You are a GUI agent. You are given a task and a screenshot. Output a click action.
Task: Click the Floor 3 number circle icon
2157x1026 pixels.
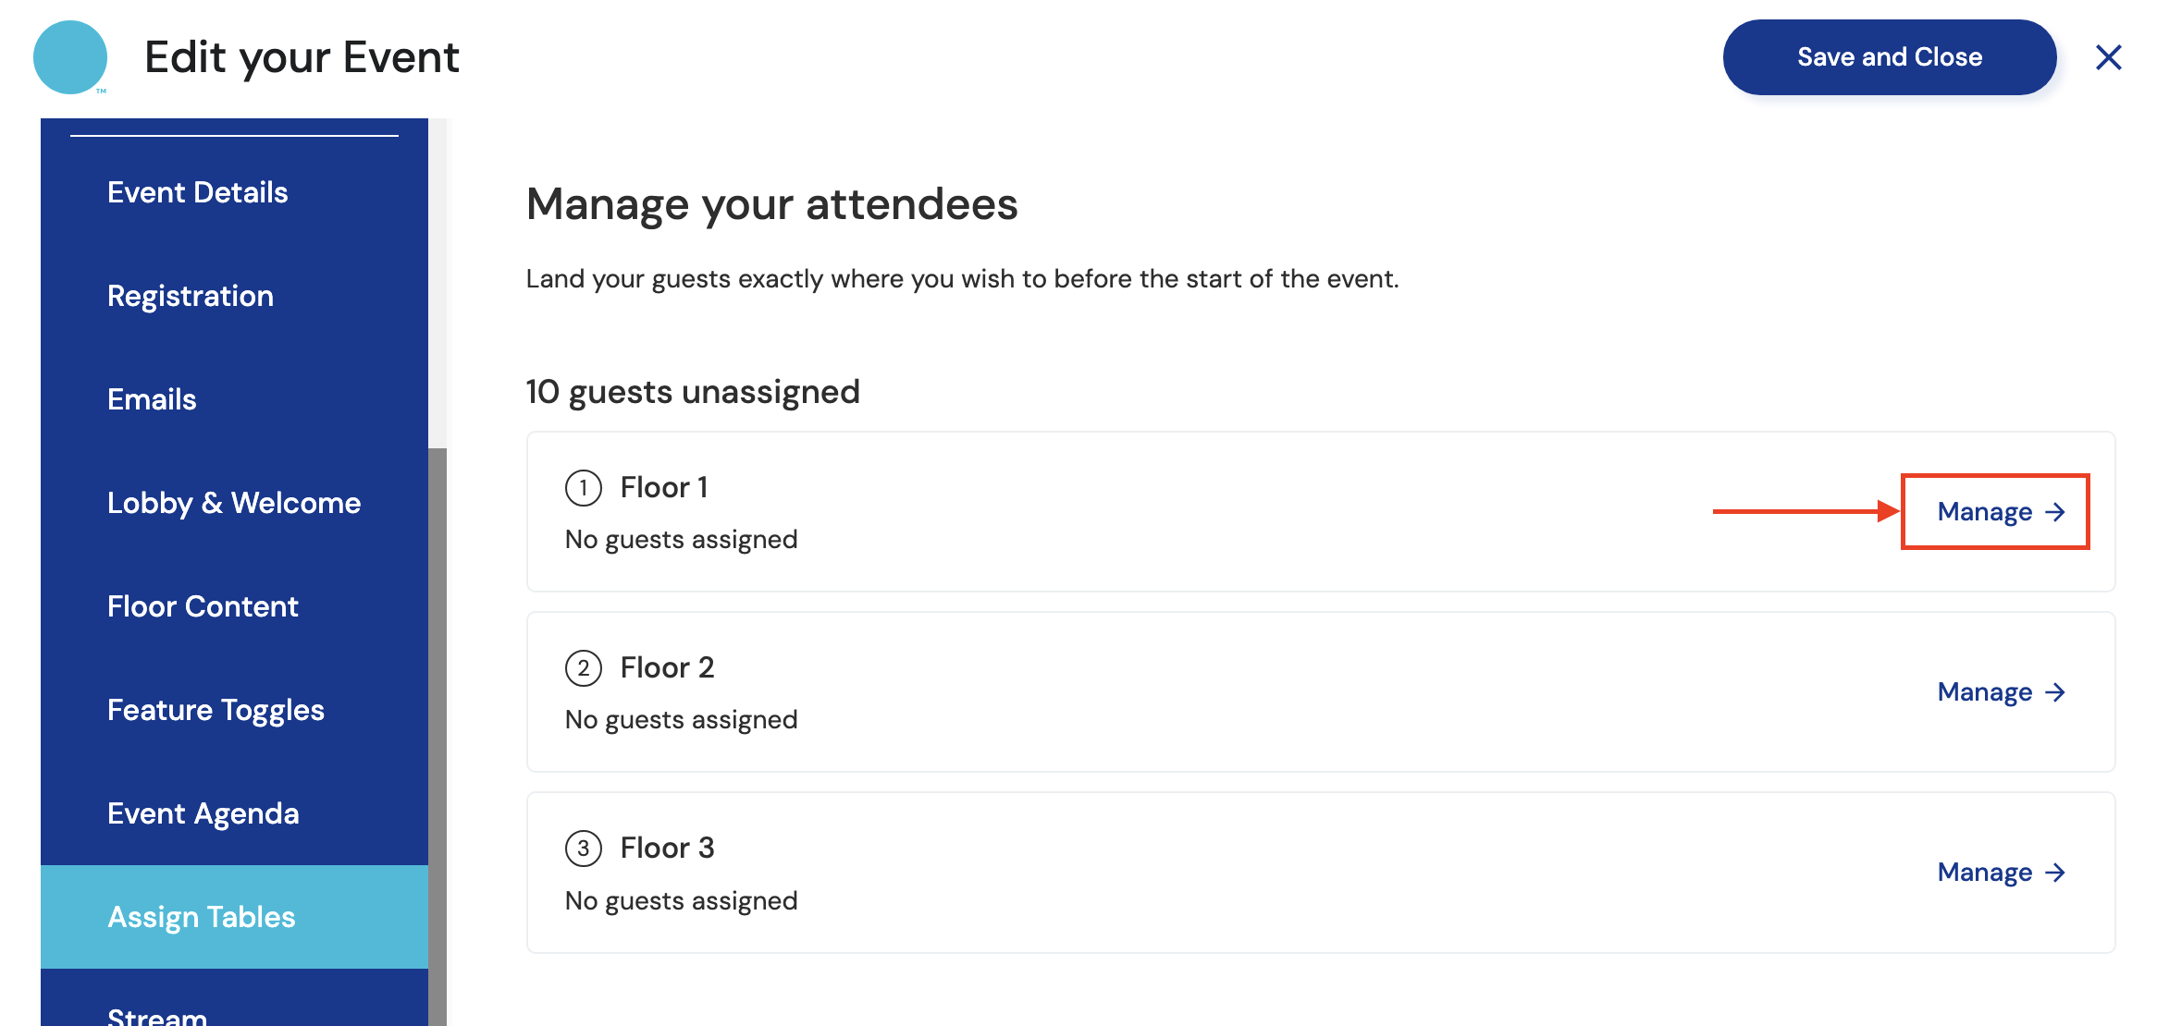[584, 849]
